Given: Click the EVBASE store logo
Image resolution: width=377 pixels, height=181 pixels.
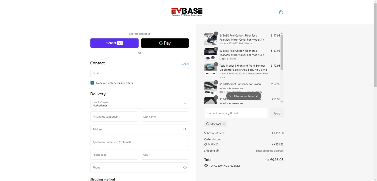Looking at the screenshot, I should point(187,12).
